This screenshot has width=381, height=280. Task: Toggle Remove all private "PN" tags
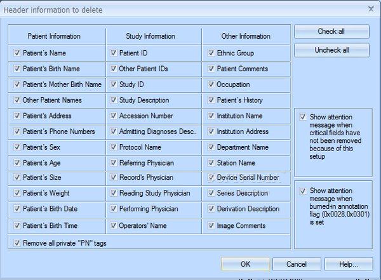pyautogui.click(x=17, y=242)
